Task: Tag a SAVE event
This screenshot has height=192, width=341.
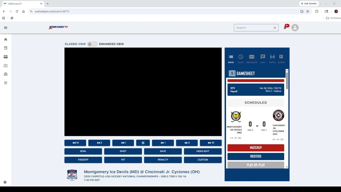Action: tap(163, 151)
